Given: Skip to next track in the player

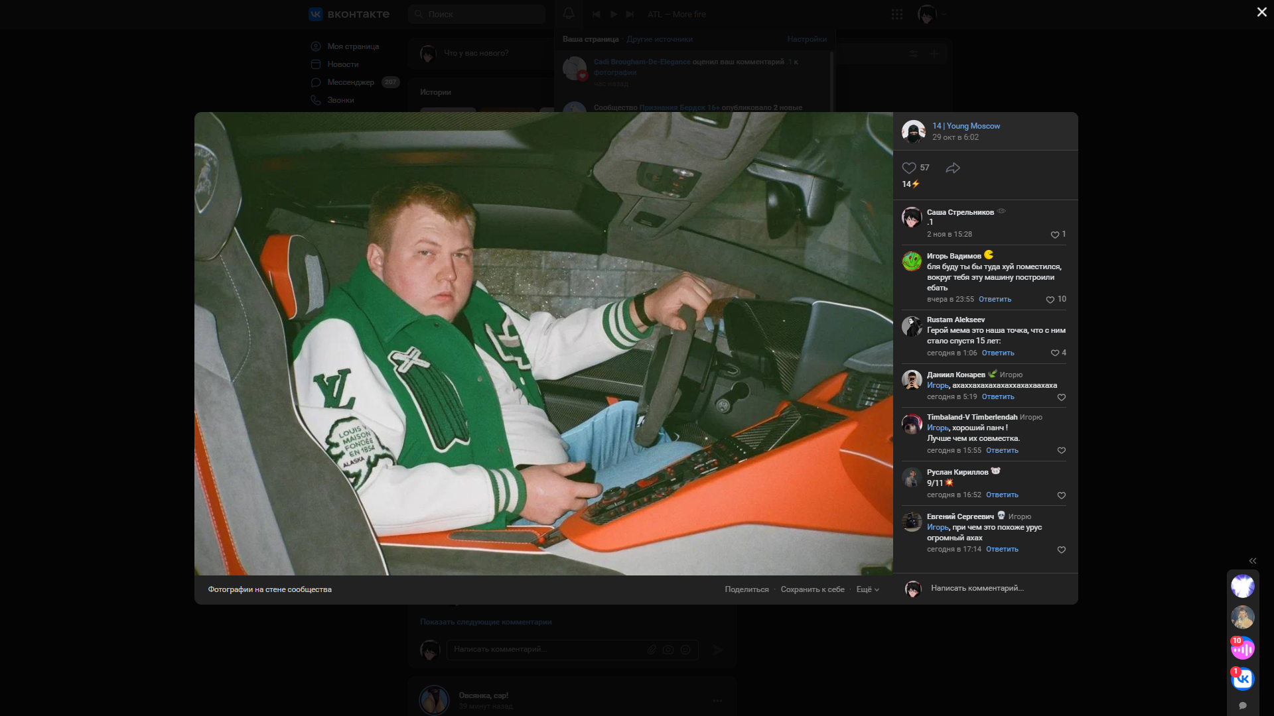Looking at the screenshot, I should coord(630,14).
